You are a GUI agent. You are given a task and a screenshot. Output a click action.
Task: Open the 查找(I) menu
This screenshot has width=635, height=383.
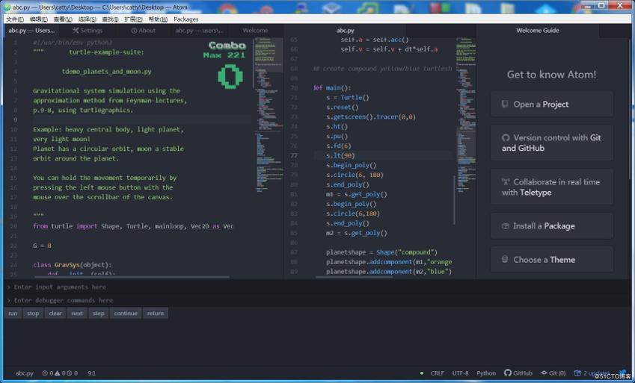[x=110, y=19]
